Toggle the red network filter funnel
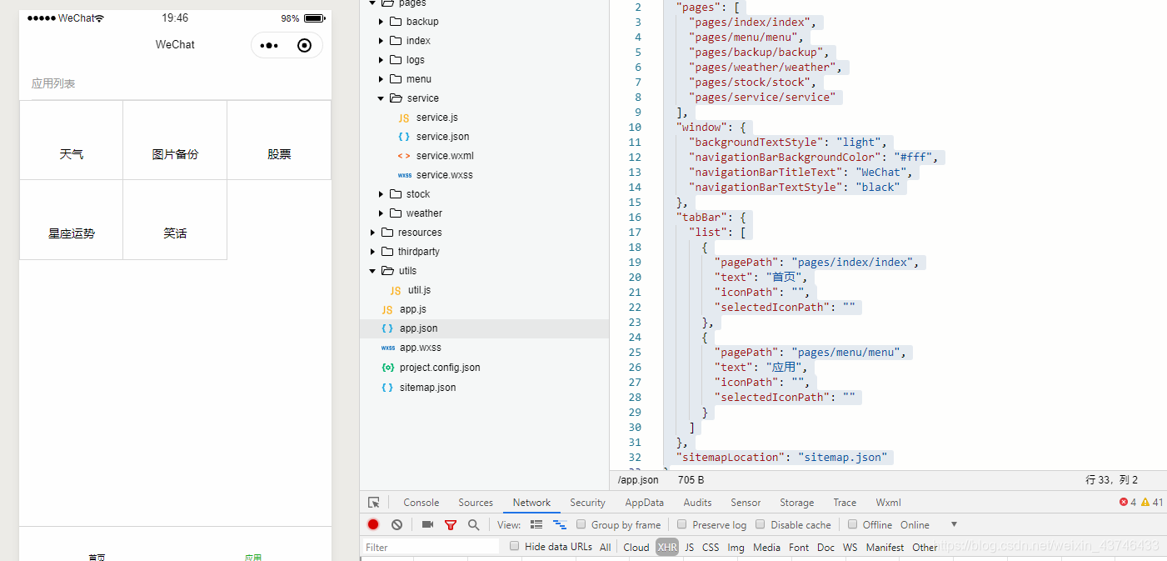The height and width of the screenshot is (561, 1167). (451, 524)
